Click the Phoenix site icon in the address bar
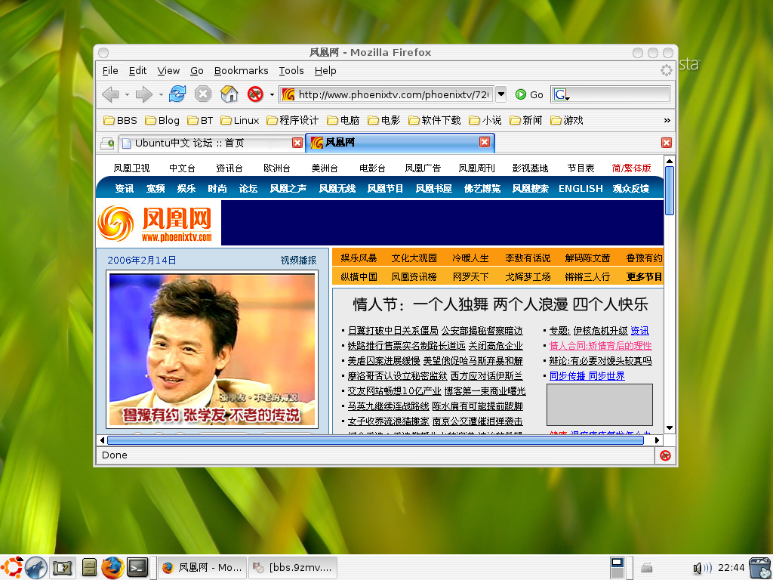 click(x=289, y=94)
